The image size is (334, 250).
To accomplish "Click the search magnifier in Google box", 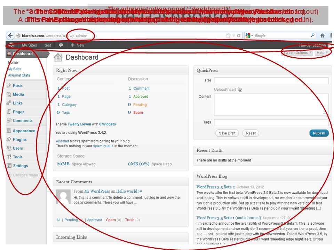I will coord(312,35).
